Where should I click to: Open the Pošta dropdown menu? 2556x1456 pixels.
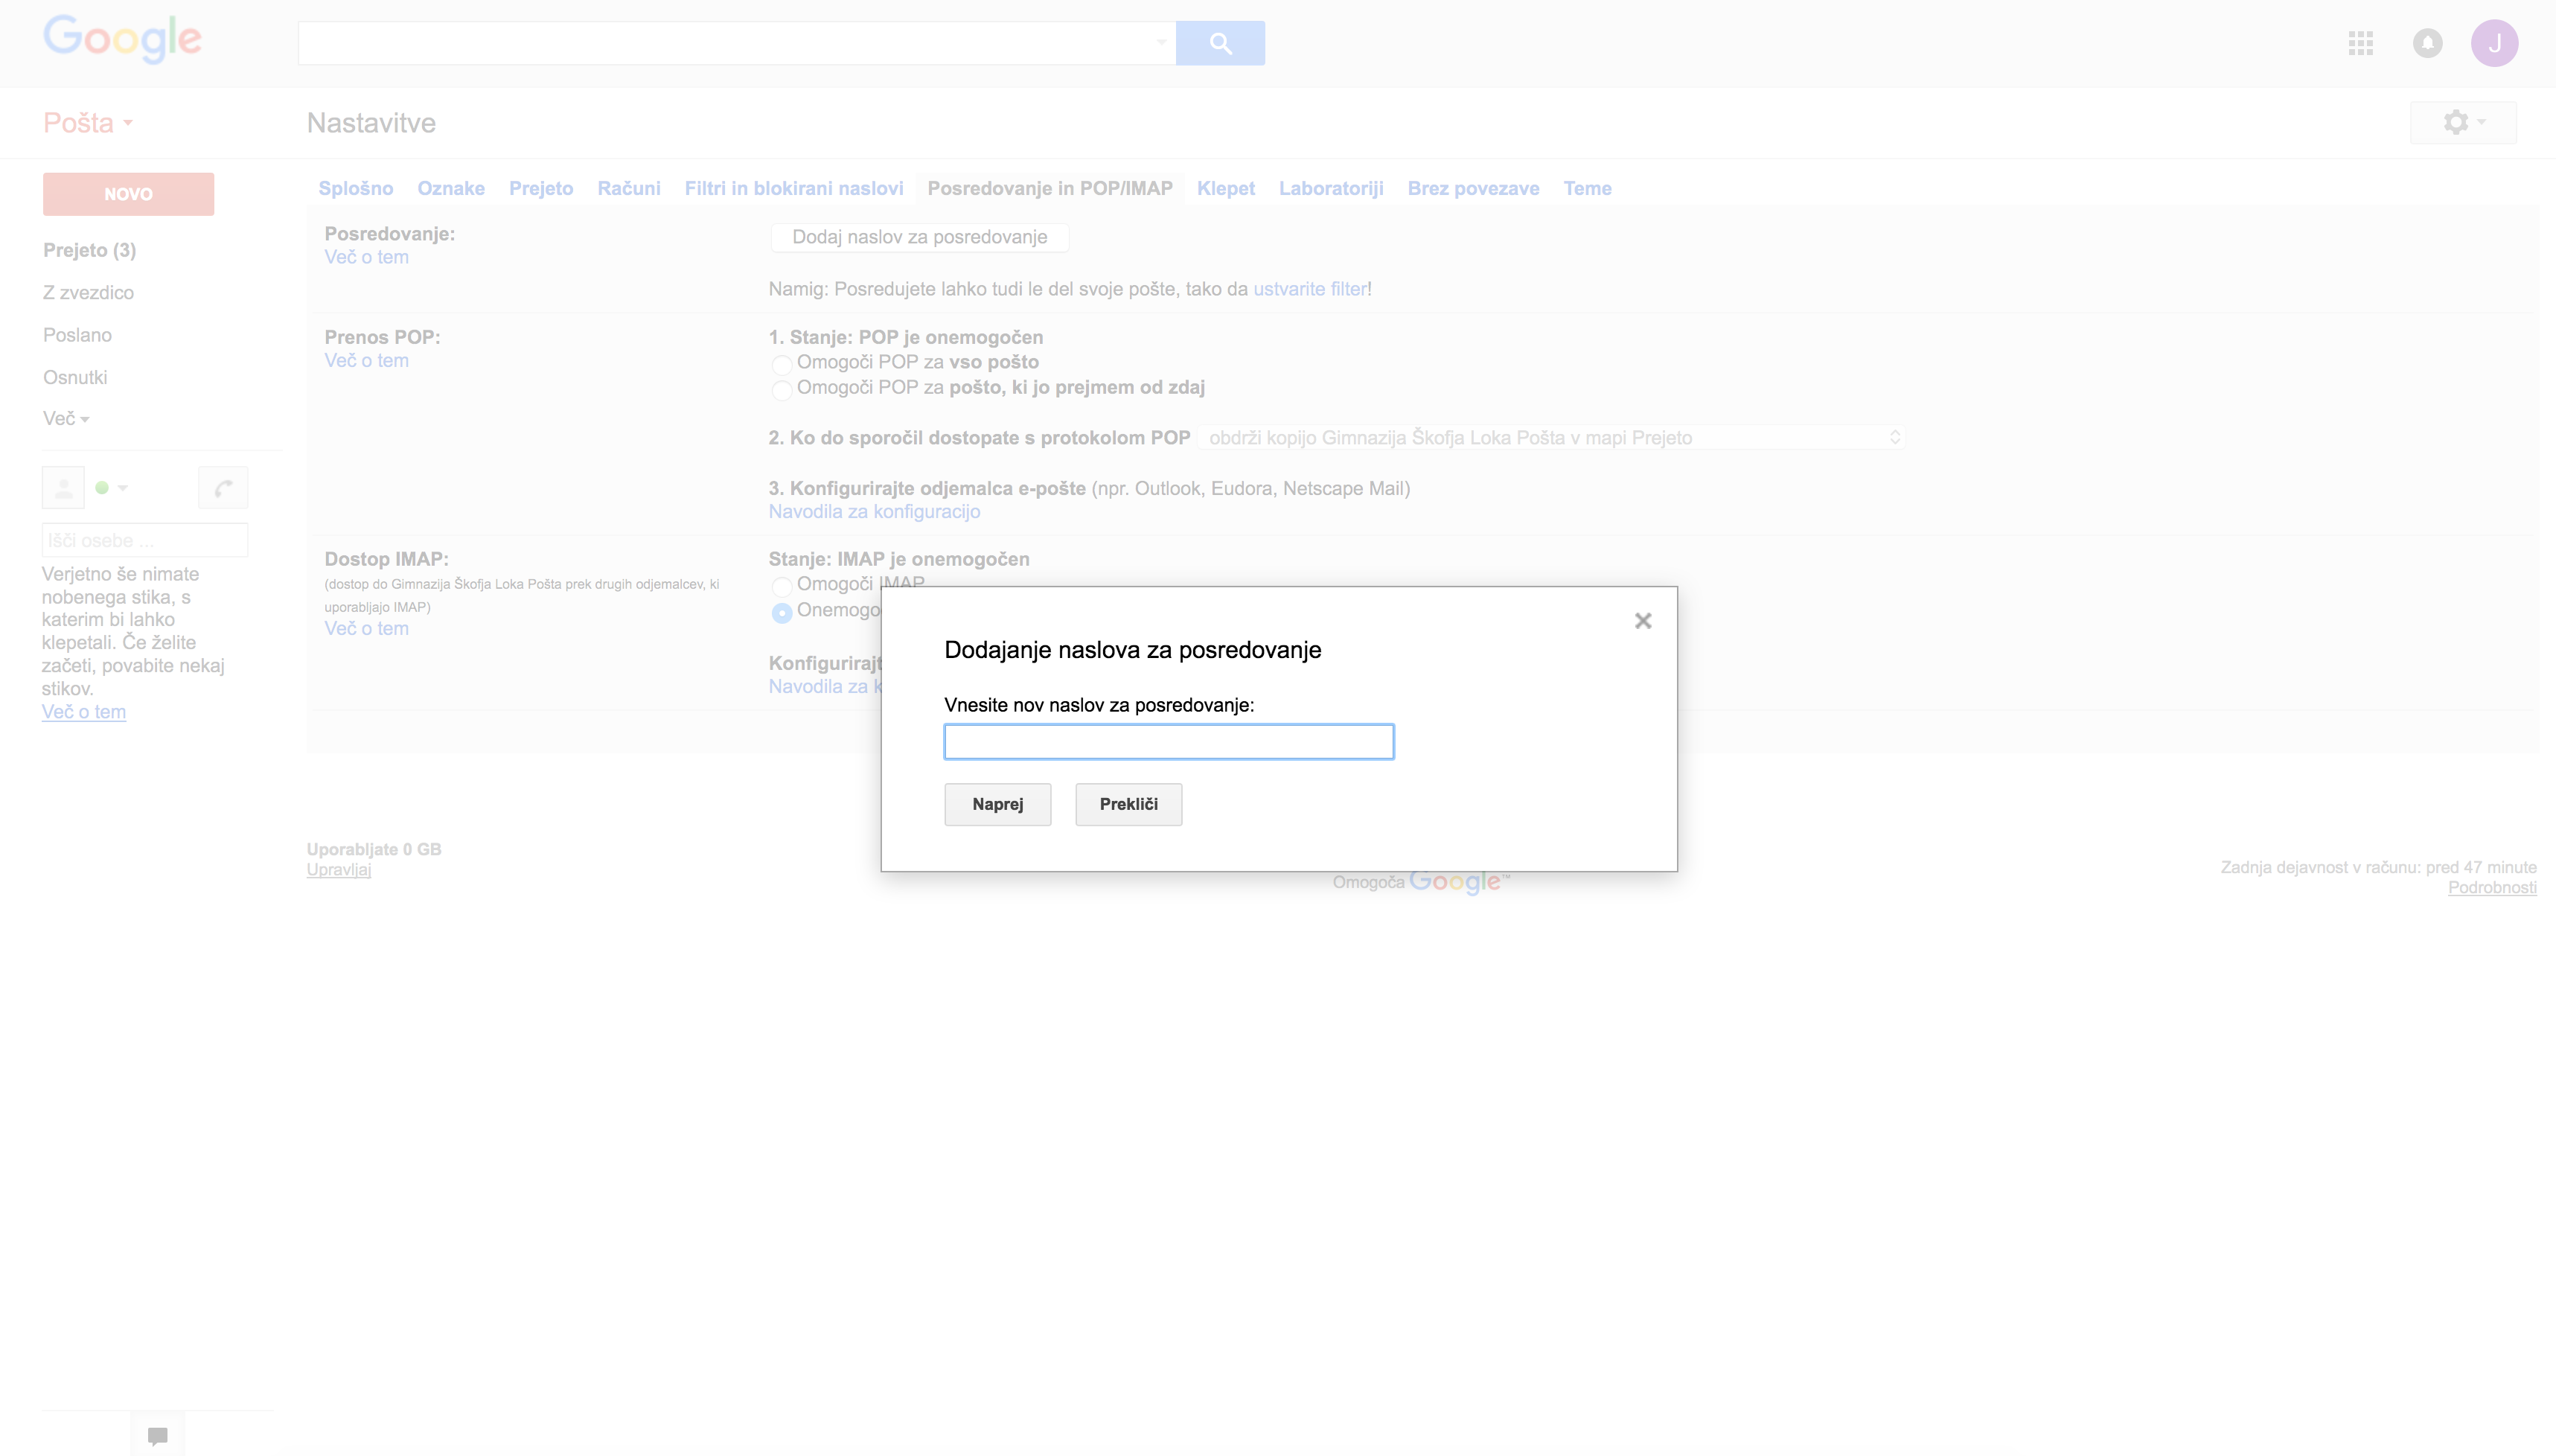tap(88, 123)
